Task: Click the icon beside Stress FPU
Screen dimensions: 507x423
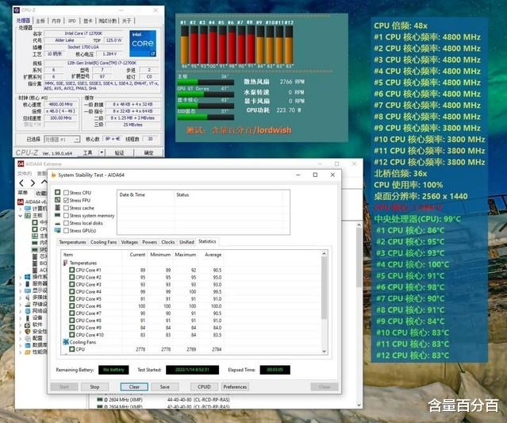Action: (58, 200)
